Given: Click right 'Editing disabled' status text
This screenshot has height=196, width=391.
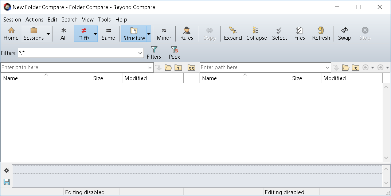Looking at the screenshot, I should click(285, 192).
